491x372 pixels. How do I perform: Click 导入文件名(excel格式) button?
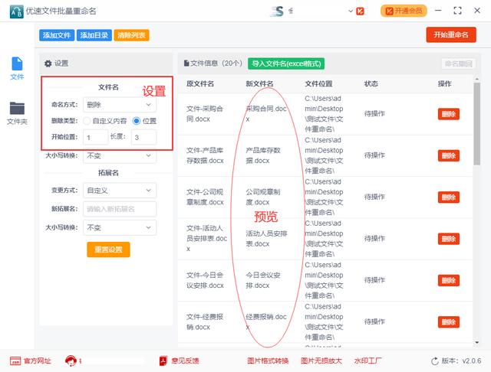(x=285, y=64)
